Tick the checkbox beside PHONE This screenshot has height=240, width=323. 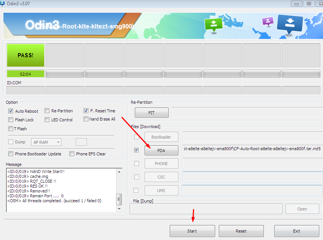pos(136,163)
